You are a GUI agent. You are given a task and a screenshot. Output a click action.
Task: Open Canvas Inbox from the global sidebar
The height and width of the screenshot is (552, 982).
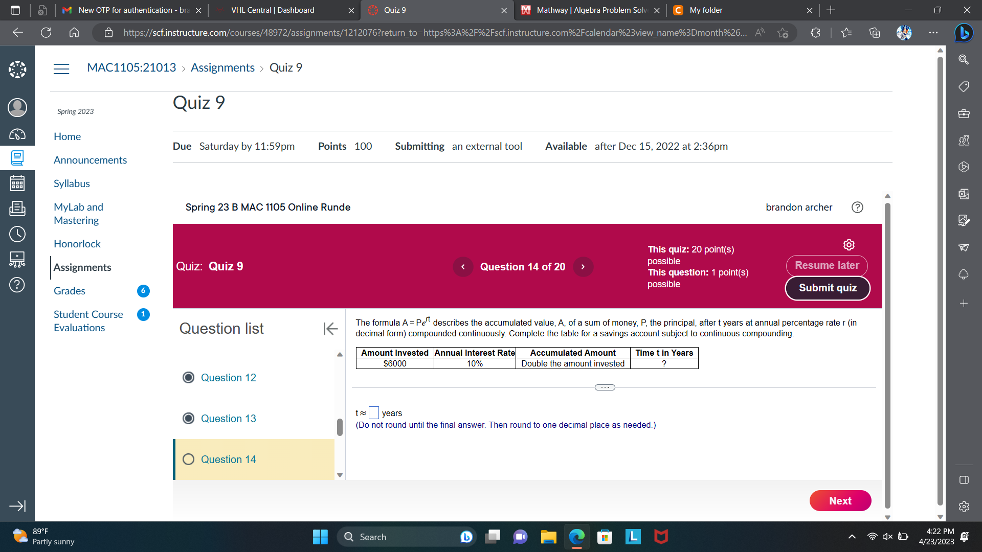click(x=17, y=209)
